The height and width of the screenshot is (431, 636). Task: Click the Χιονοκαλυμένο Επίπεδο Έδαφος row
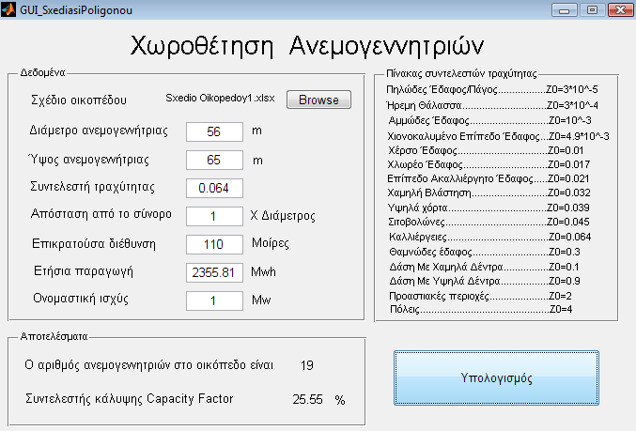(498, 136)
